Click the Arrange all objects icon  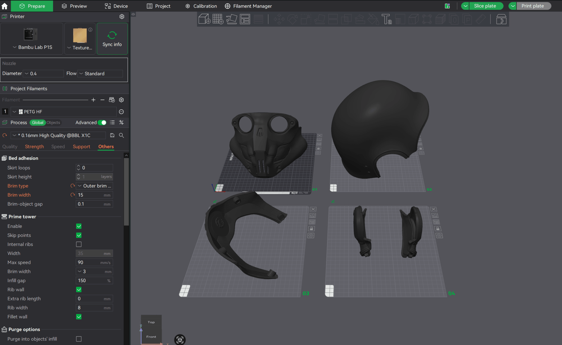click(245, 19)
